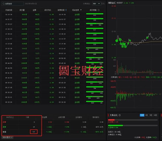Switch 大单占比 to the 今日 tab
Viewport: 162px width, 141px height.
(142, 115)
